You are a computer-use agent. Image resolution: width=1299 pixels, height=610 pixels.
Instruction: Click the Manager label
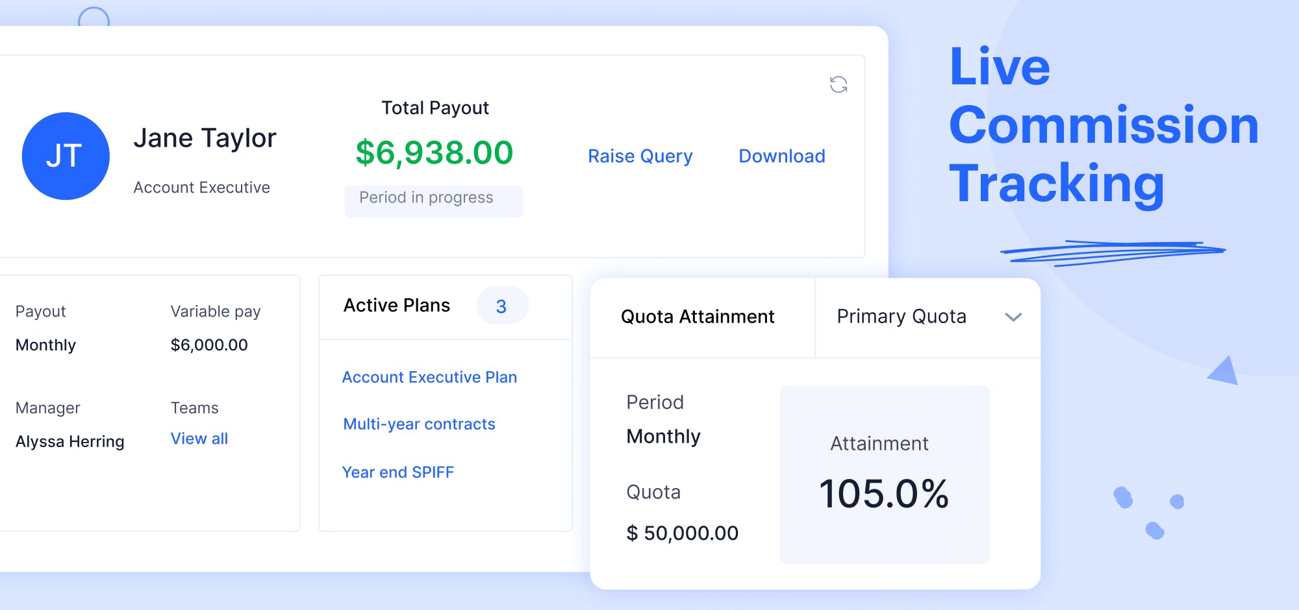click(47, 408)
